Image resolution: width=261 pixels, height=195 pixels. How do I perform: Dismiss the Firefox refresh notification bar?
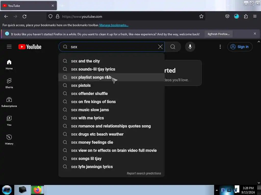tap(255, 34)
